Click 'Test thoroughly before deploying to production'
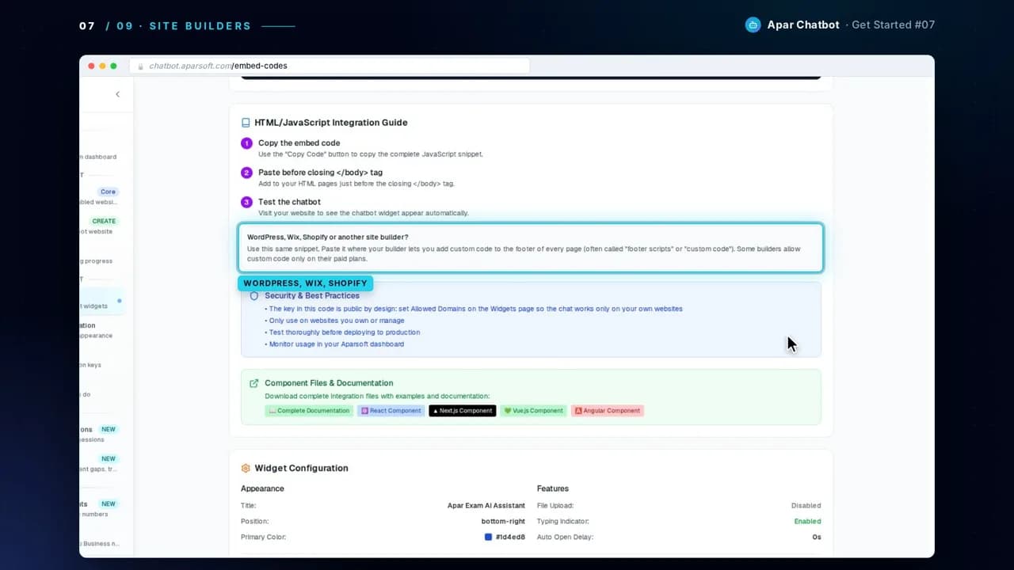This screenshot has height=570, width=1014. 345,332
